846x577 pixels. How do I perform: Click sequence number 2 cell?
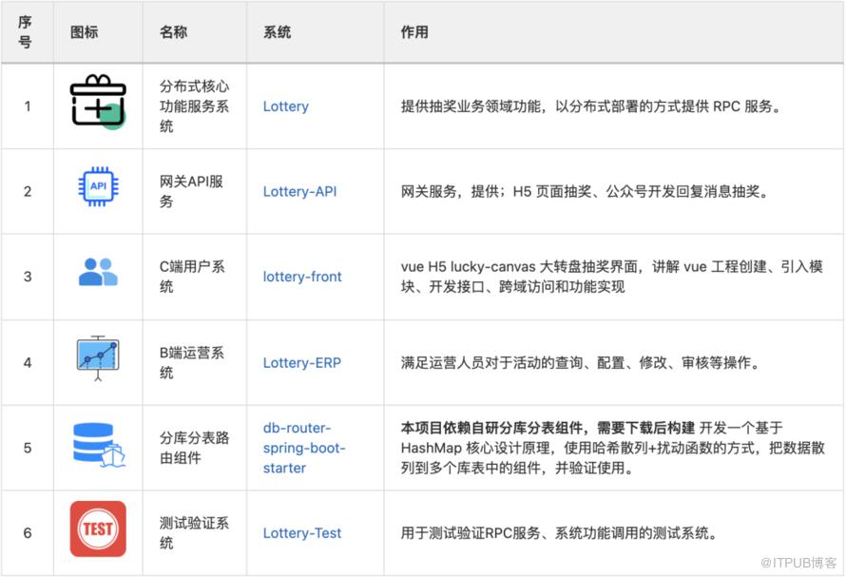point(27,192)
